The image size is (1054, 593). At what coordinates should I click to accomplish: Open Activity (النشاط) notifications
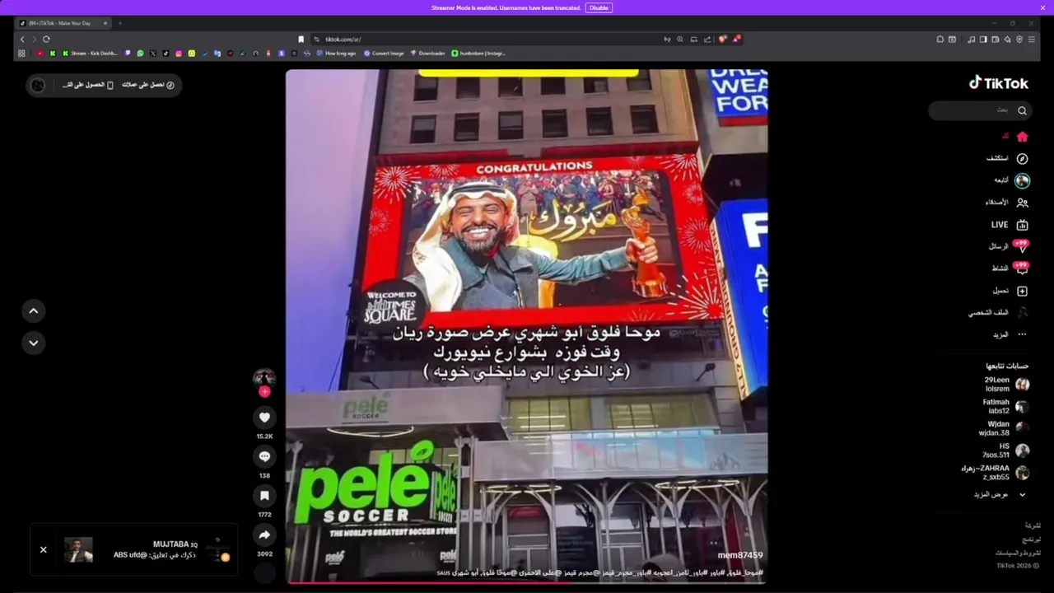click(x=1010, y=268)
